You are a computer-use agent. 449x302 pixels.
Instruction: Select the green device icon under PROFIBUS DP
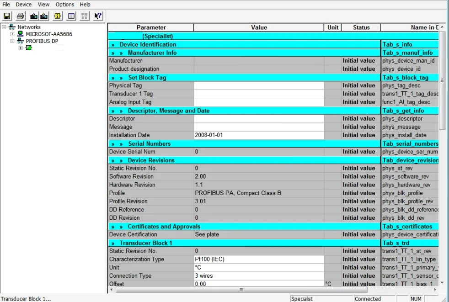click(x=29, y=48)
